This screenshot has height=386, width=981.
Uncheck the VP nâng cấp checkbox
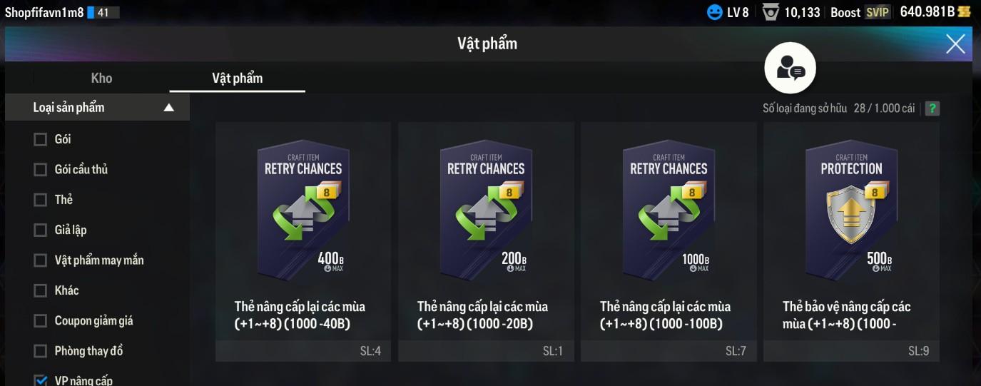point(41,380)
